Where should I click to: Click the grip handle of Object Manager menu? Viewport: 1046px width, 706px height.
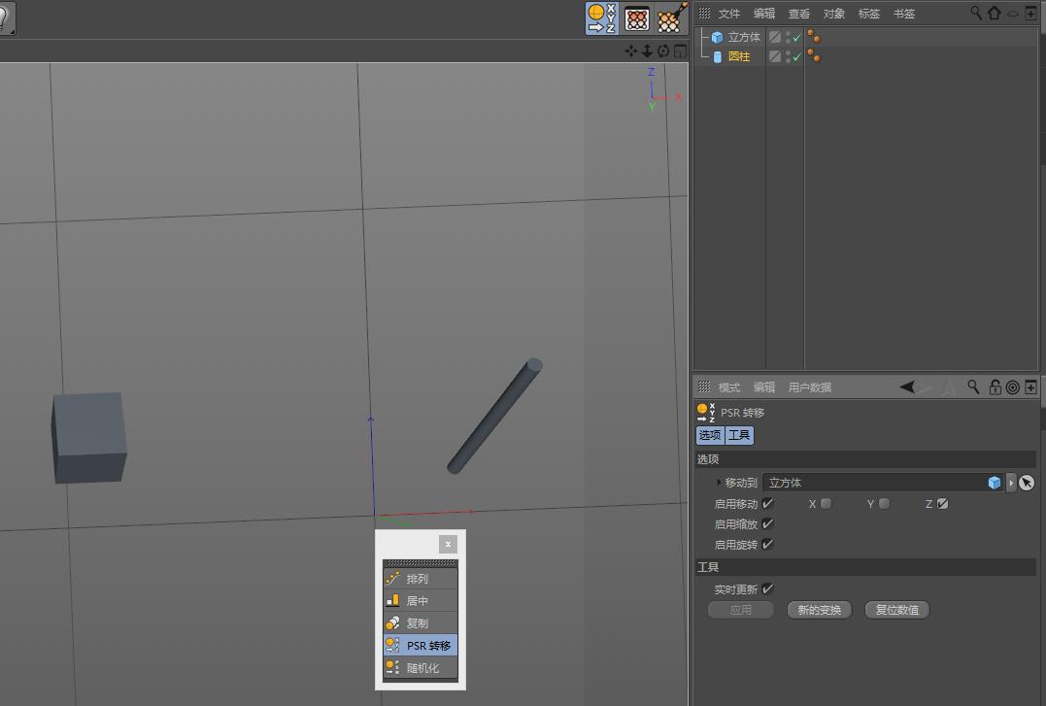(x=704, y=13)
